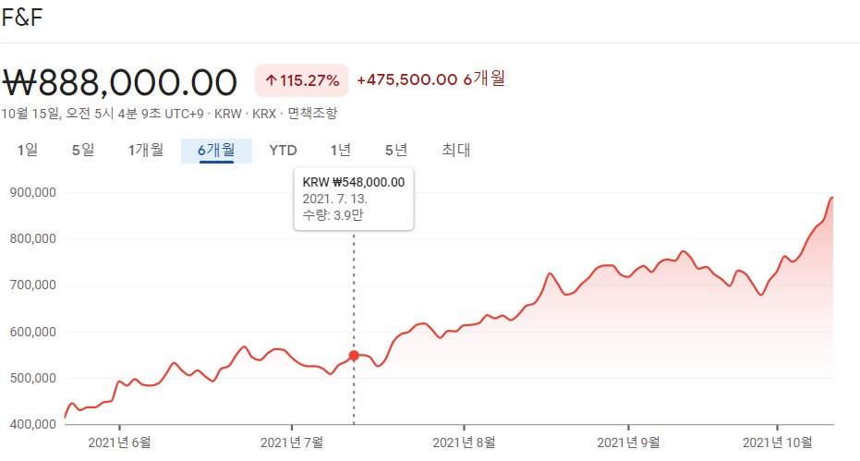Select the 1년 time range
The width and height of the screenshot is (860, 461).
tap(341, 150)
